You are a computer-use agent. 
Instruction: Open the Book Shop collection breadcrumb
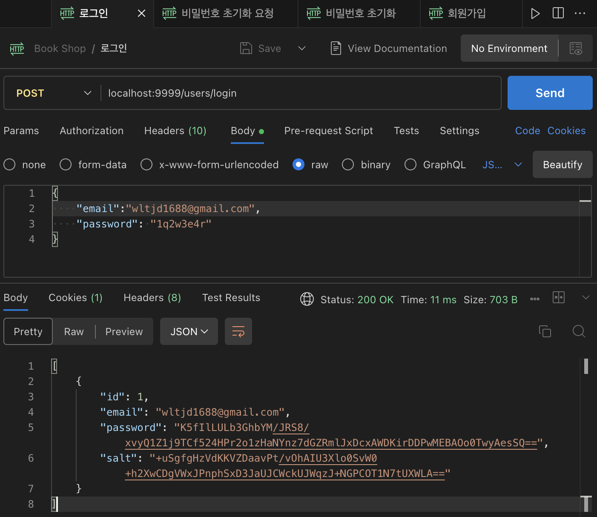(60, 49)
